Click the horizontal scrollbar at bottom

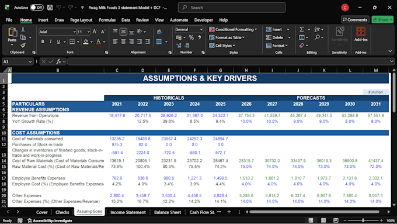click(314, 212)
